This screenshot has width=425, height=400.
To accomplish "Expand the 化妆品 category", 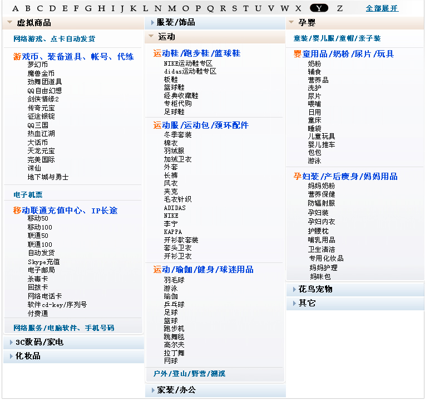I will coord(28,356).
